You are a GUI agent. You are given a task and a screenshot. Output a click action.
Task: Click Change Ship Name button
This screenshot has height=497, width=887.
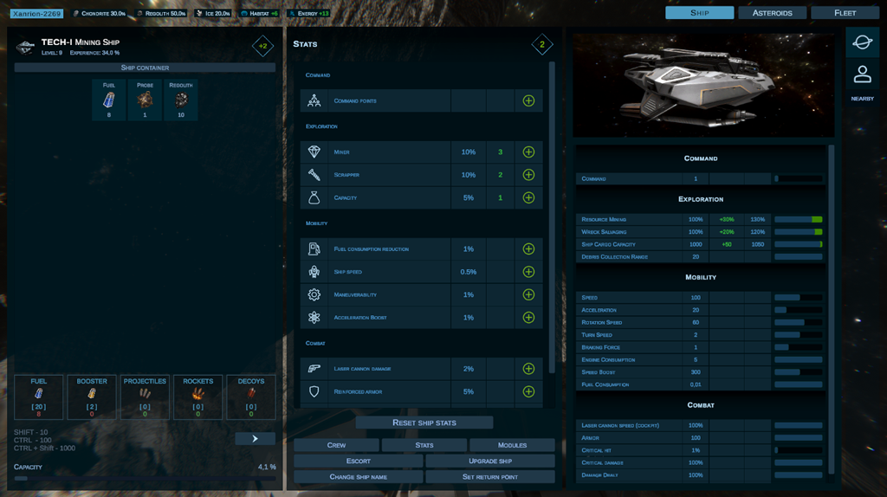coord(358,476)
